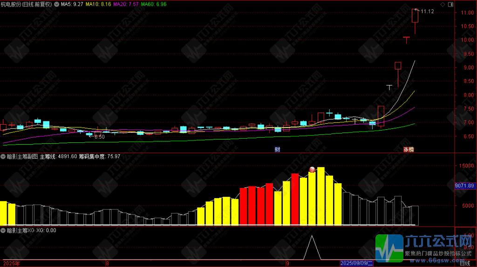The image size is (477, 267).
Task: Click the red ball signal icon on the indicator
Action: point(312,169)
